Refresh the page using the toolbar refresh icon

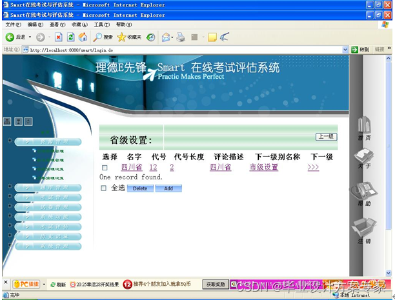coord(71,37)
